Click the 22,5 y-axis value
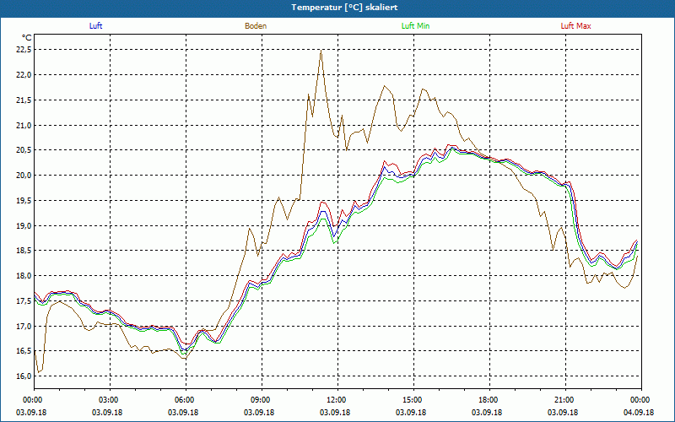Viewport: 675px width, 422px height. pos(24,50)
